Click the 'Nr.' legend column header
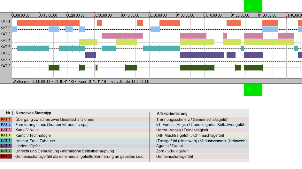This screenshot has height=169, width=302. click(8, 113)
